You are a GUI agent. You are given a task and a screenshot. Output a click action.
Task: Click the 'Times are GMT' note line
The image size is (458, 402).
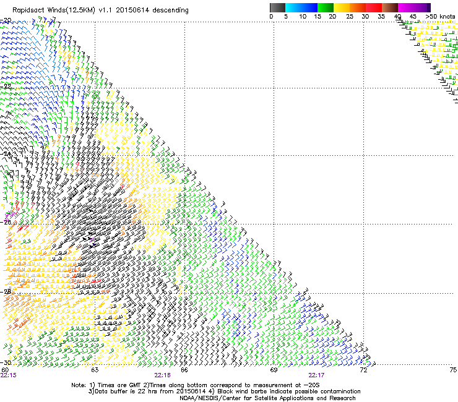pyautogui.click(x=196, y=385)
